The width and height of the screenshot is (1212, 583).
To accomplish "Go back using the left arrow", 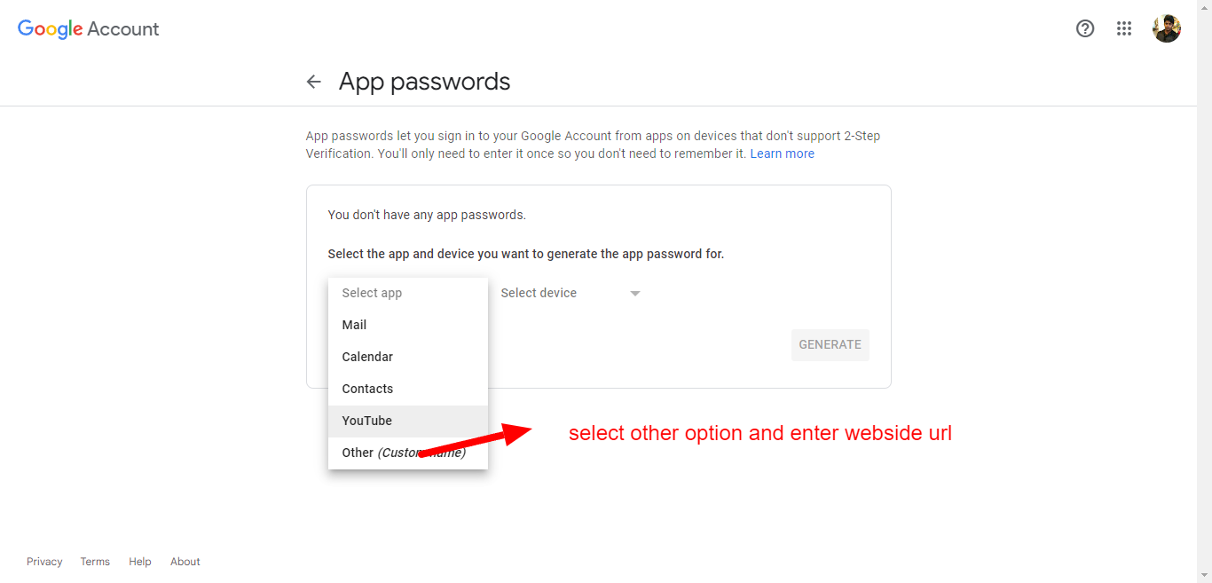I will click(313, 82).
